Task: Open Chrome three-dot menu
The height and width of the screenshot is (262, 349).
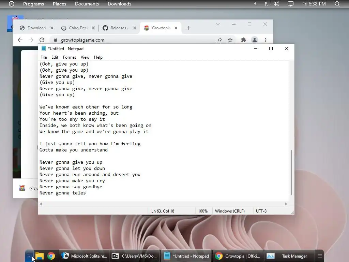Action: point(265,40)
